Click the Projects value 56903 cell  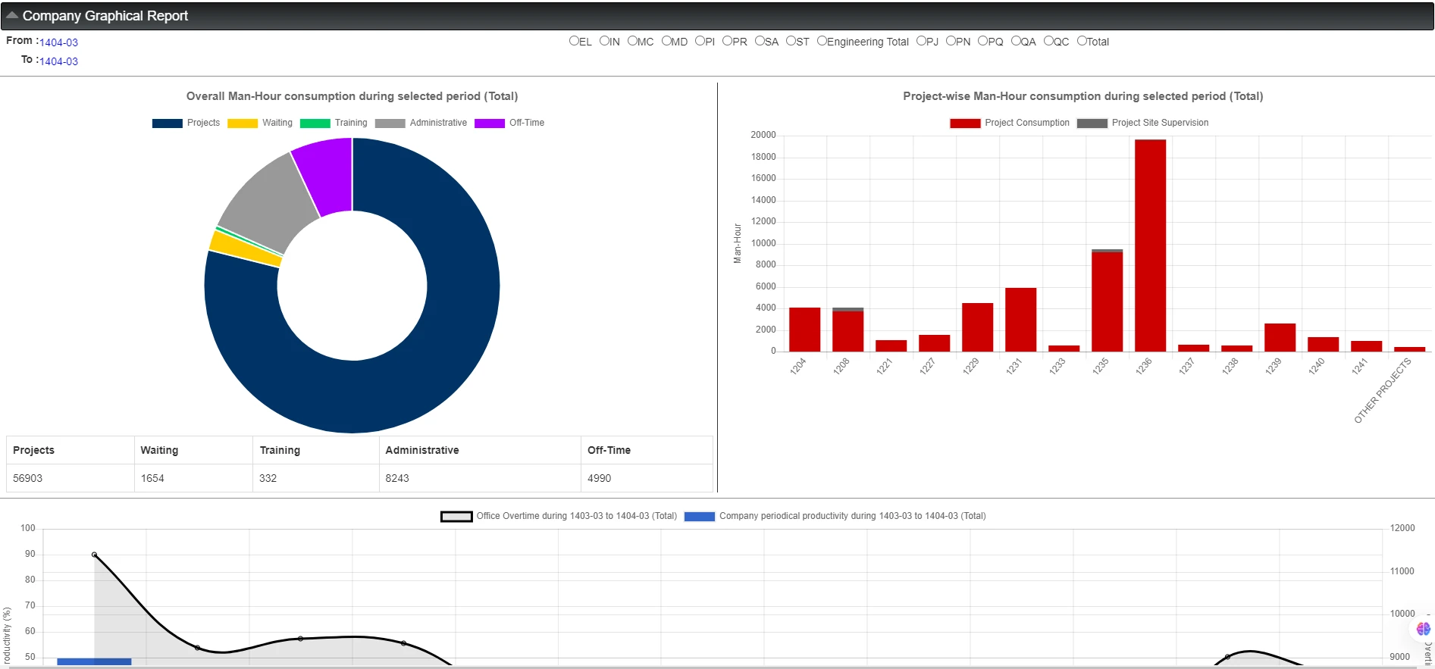(70, 478)
